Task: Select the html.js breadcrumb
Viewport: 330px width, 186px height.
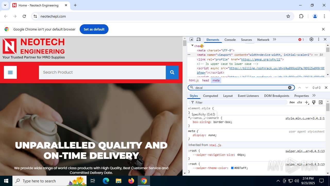Action: coord(194,80)
